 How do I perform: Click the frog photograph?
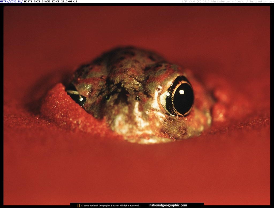pyautogui.click(x=137, y=105)
